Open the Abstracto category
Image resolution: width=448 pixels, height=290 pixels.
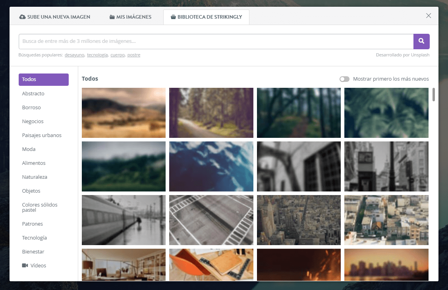pos(33,93)
